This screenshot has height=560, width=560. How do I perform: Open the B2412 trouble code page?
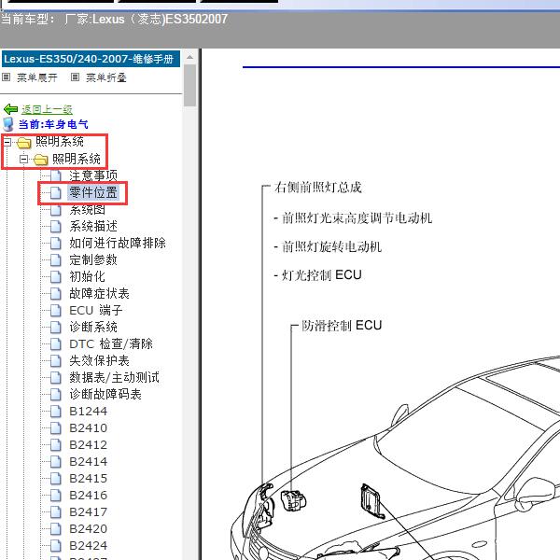coord(89,444)
